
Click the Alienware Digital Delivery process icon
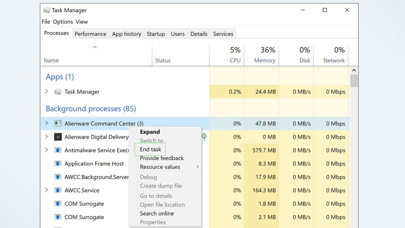[x=57, y=137]
